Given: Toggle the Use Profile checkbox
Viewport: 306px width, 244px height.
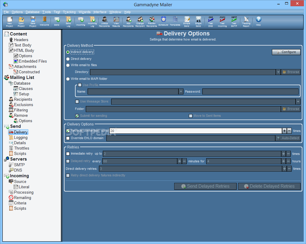Looking at the screenshot, I should (80, 85).
